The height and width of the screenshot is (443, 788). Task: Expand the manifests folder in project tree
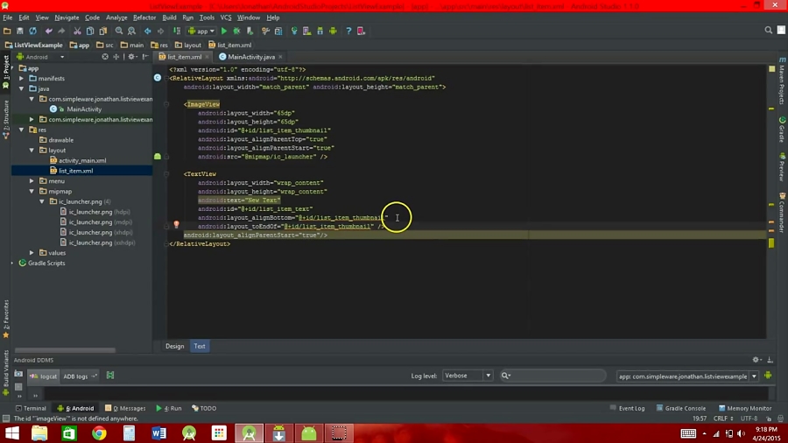click(22, 78)
